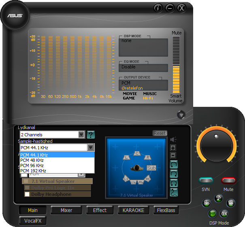
Task: Tick the checkbox left of PCM output dropdown
Action: click(x=24, y=175)
